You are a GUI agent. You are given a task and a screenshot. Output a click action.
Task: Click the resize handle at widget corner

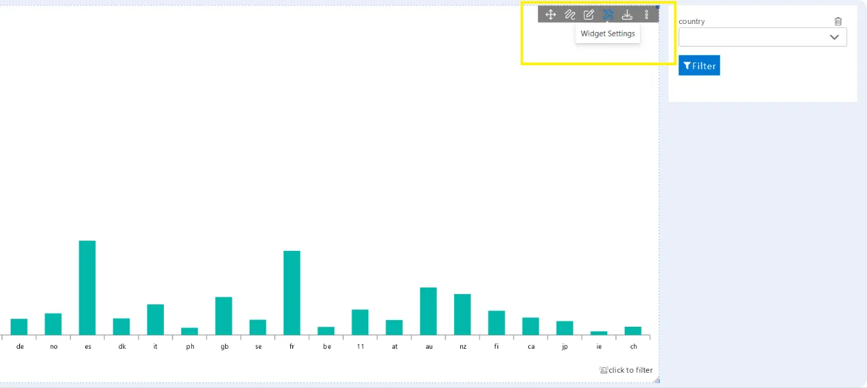(x=657, y=380)
